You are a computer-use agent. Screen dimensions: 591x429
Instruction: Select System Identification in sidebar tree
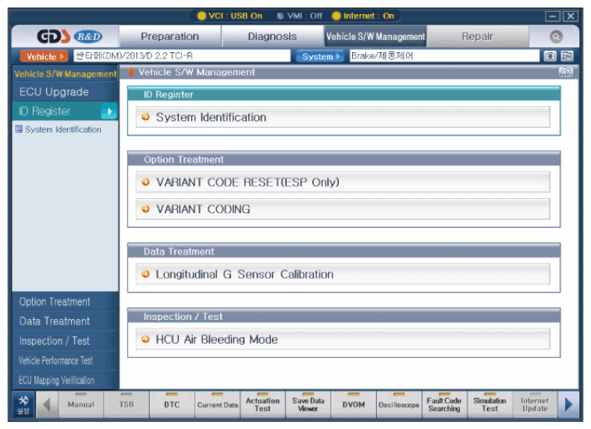(62, 129)
